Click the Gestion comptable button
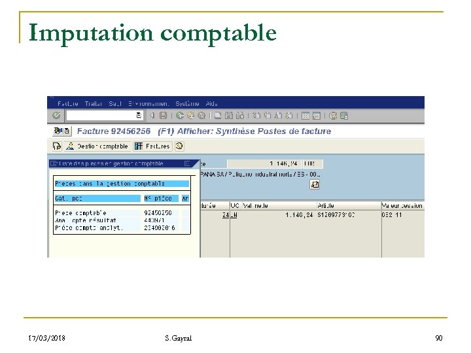Image resolution: width=471 pixels, height=353 pixels. click(97, 146)
